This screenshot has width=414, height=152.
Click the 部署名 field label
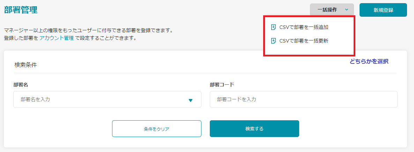pos(21,84)
